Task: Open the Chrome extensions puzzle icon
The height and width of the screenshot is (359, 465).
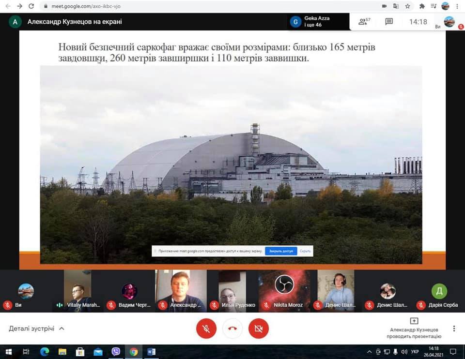Action: [x=421, y=6]
